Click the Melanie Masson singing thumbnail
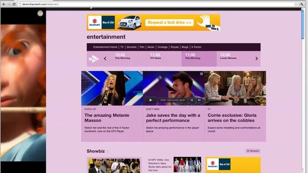Screen dimensions: 308x173 click(x=112, y=88)
